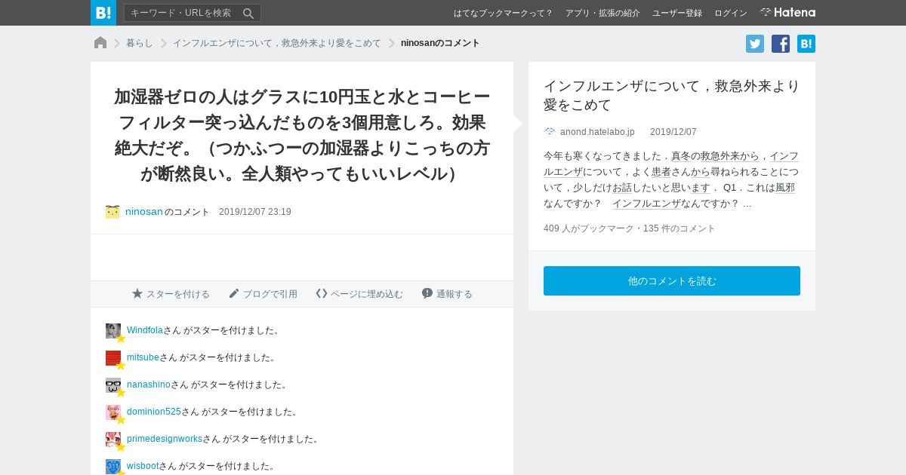Open Windfola user link

pos(145,330)
